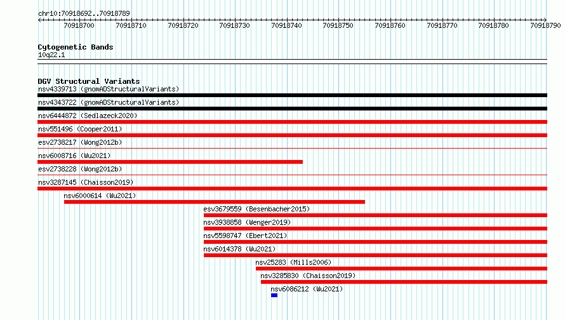This screenshot has width=565, height=320.
Task: Click red bar under nsv3938858
Action: coord(375,229)
